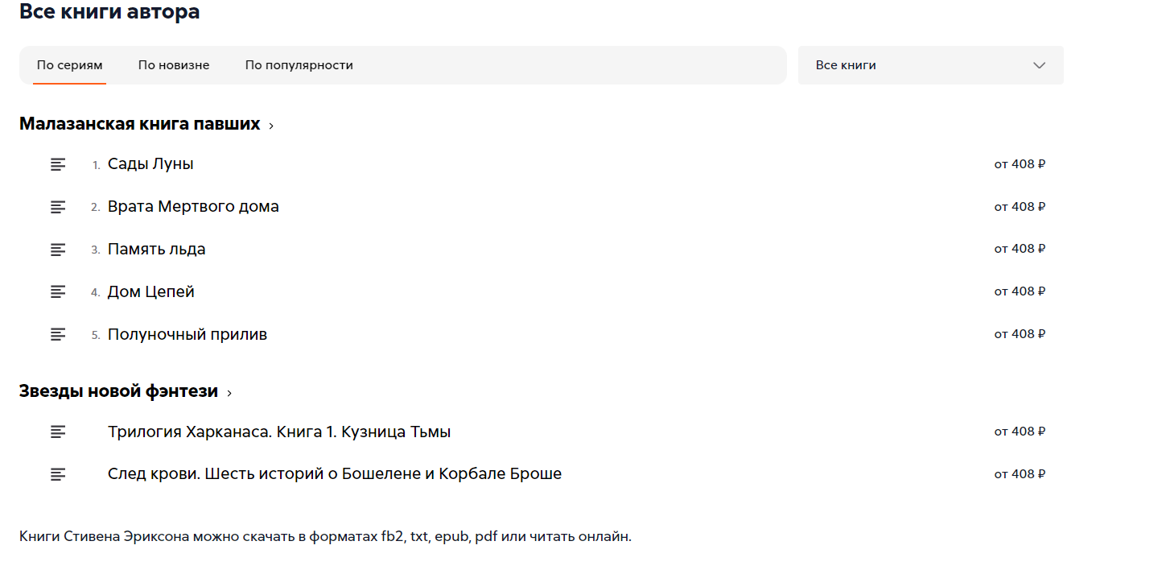
Task: Click text-format icon beside Дом Цепей
Action: (58, 291)
